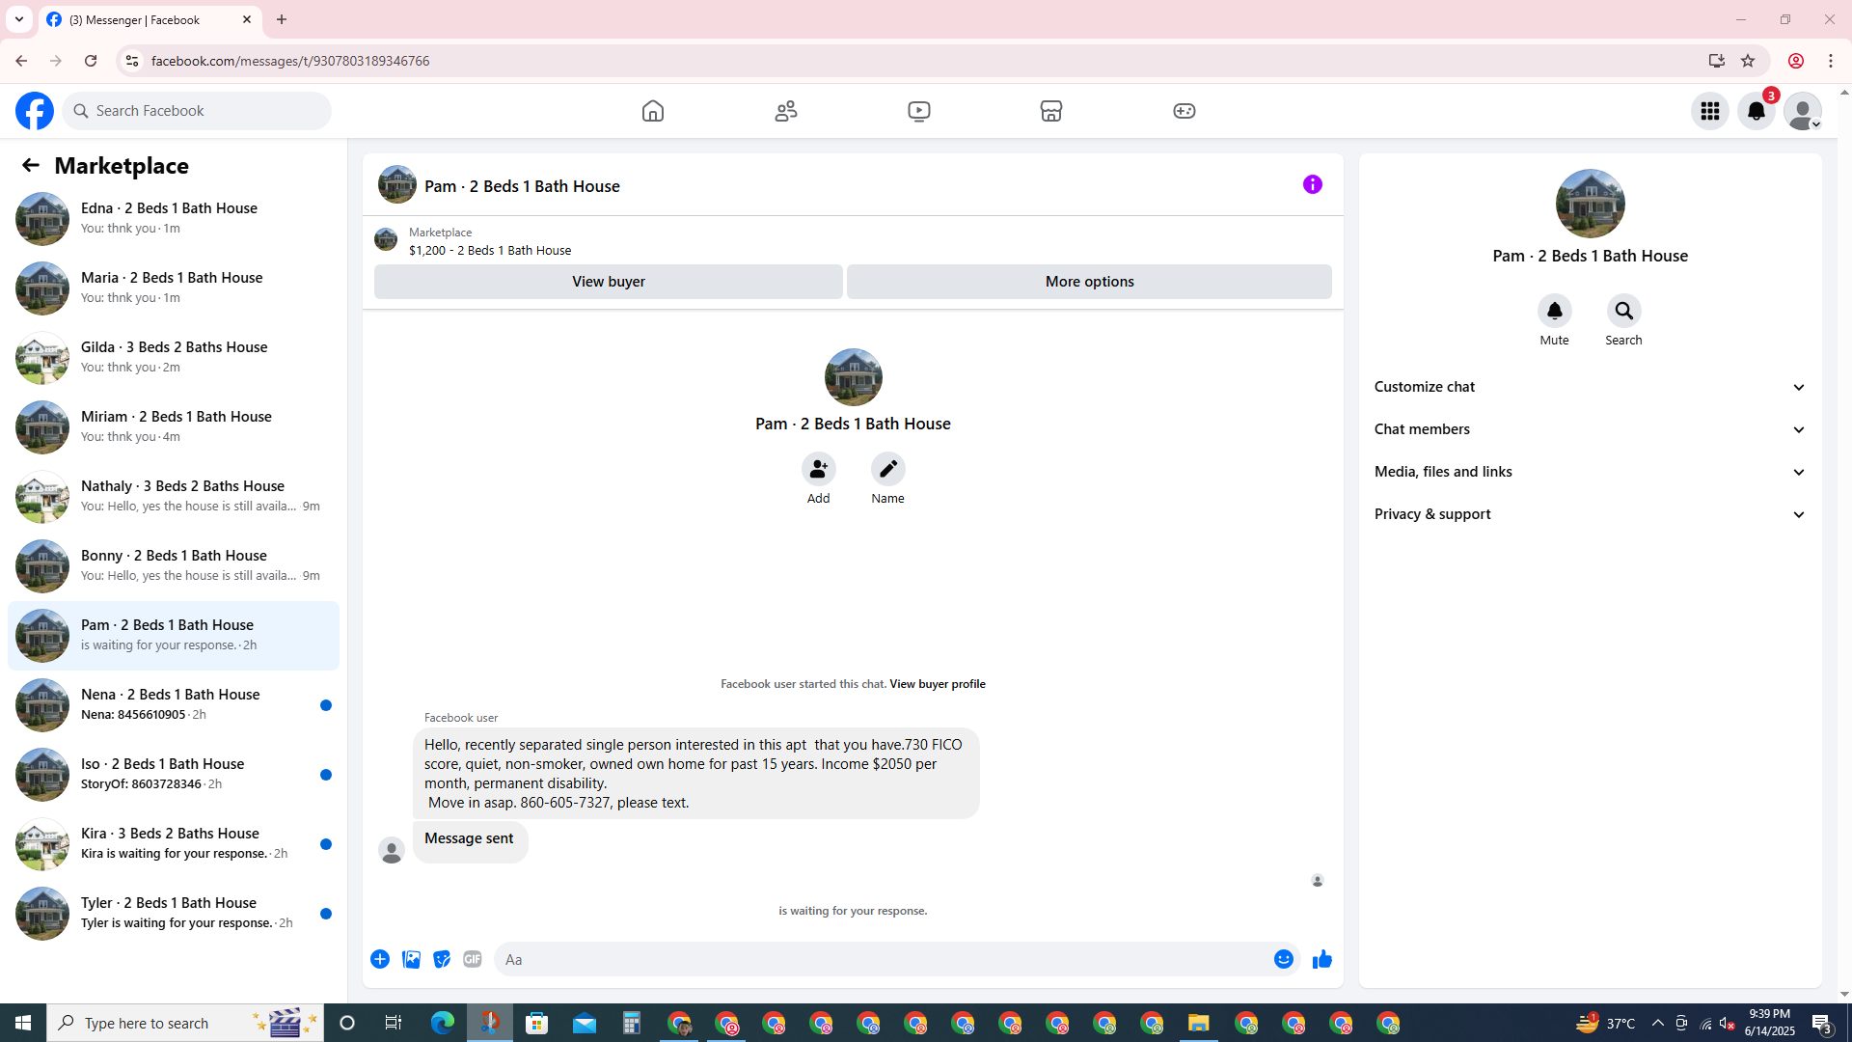Open Maria 2 Beds 1 Bath House chat

point(174,288)
